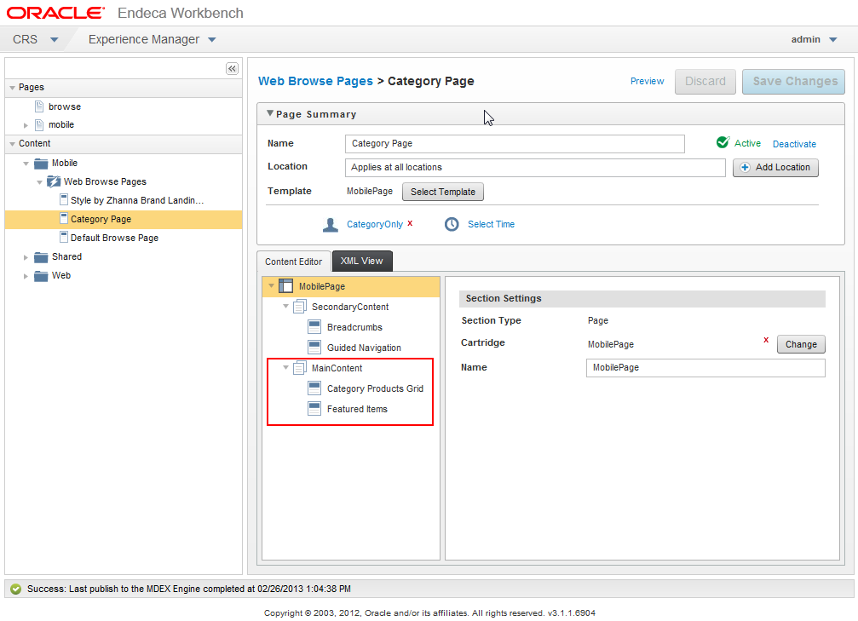
Task: Click the MainContent section icon
Action: [x=299, y=368]
